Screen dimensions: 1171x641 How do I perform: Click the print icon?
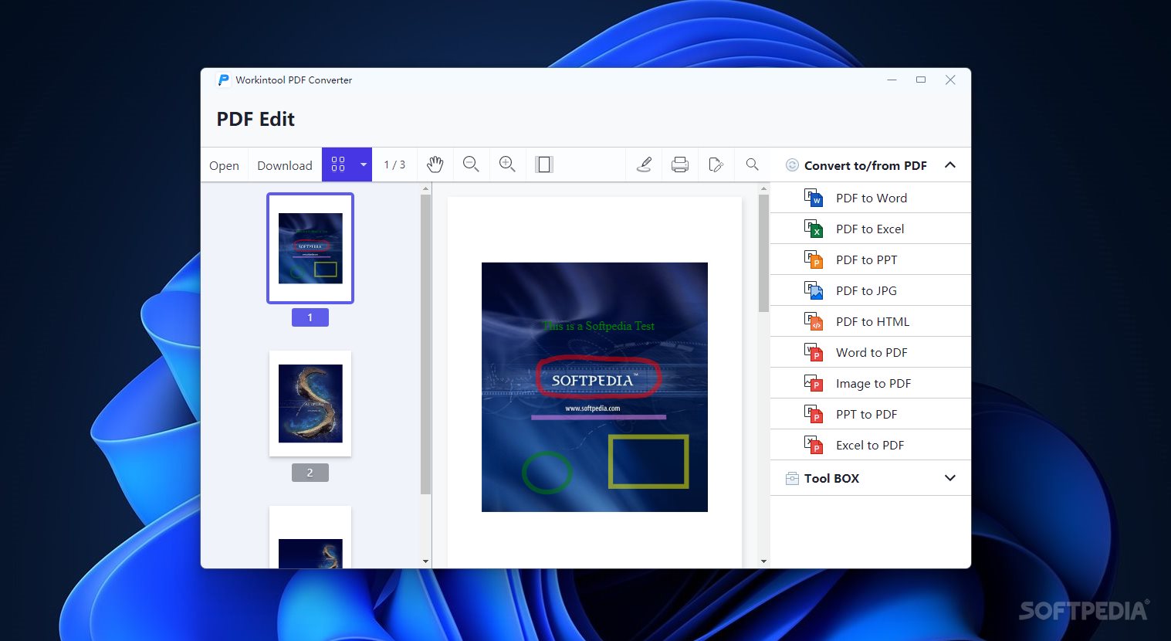[x=680, y=164]
